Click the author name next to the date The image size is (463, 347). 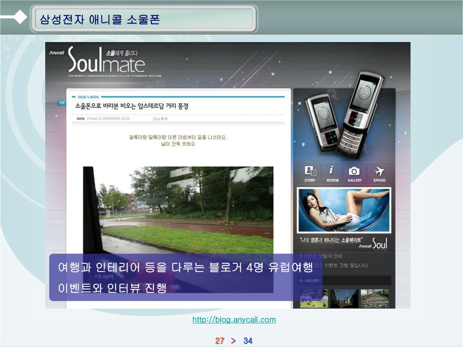point(160,119)
